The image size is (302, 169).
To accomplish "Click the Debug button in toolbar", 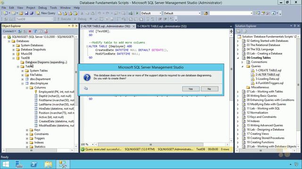I will pos(80,19).
